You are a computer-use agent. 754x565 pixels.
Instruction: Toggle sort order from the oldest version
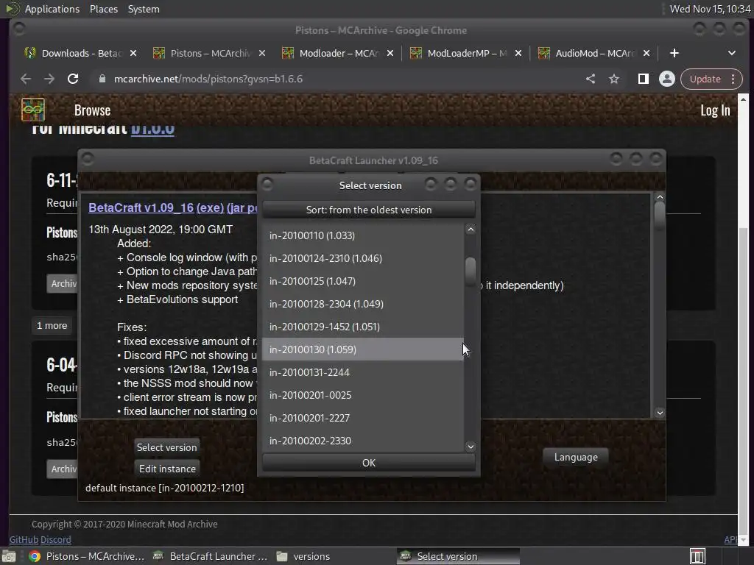coord(369,210)
